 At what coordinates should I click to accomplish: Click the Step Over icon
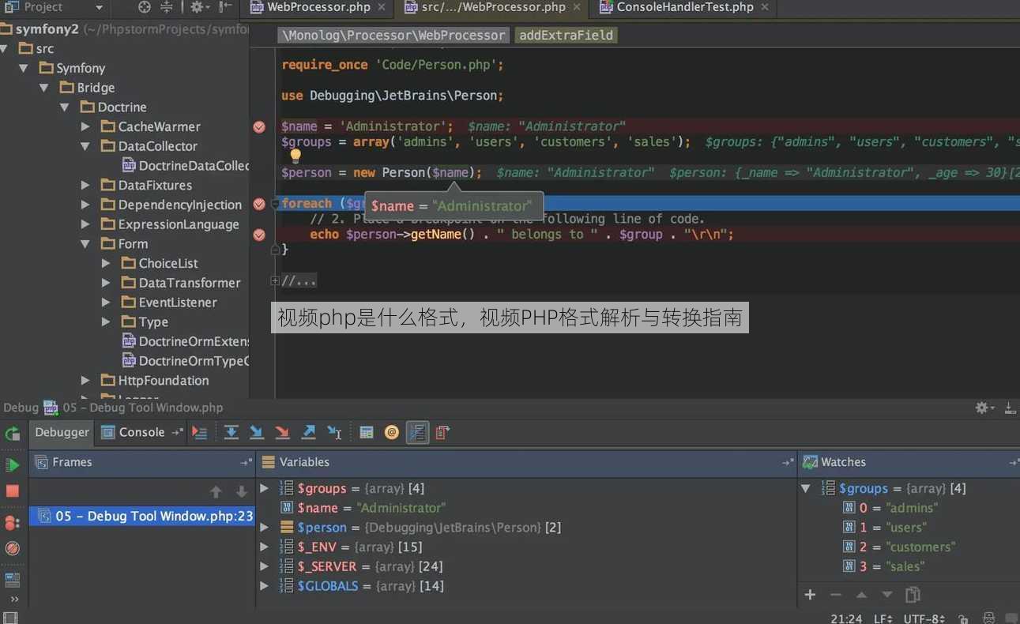tap(231, 432)
